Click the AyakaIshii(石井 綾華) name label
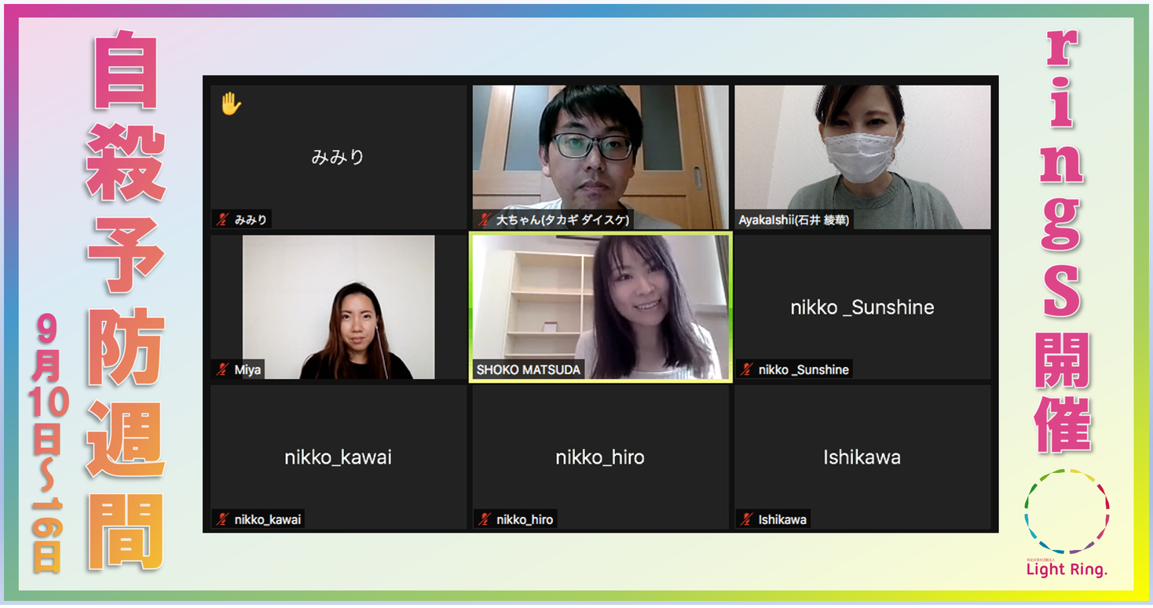Viewport: 1153px width, 608px height. [794, 220]
